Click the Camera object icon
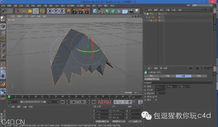 (x=131, y=11)
